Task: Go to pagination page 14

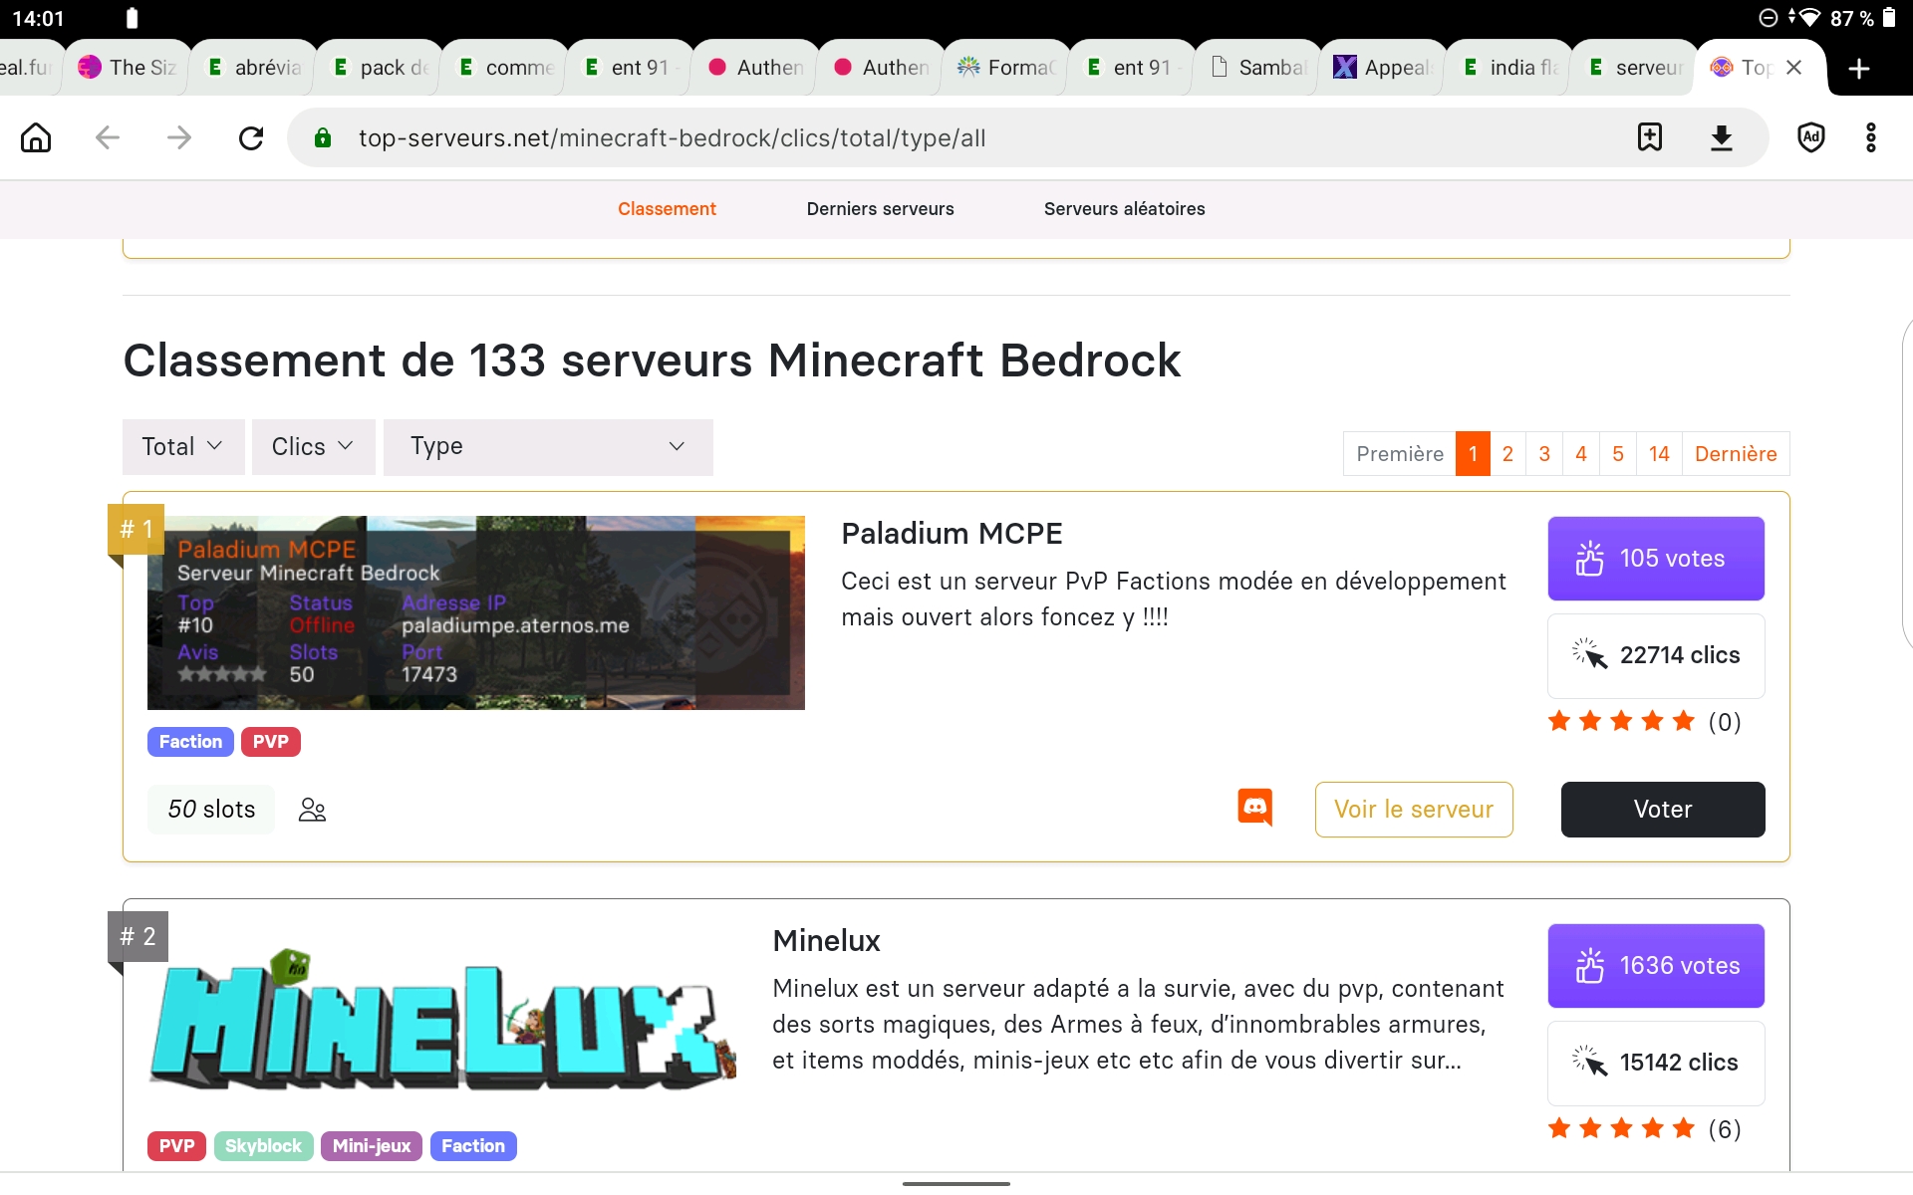Action: tap(1659, 454)
